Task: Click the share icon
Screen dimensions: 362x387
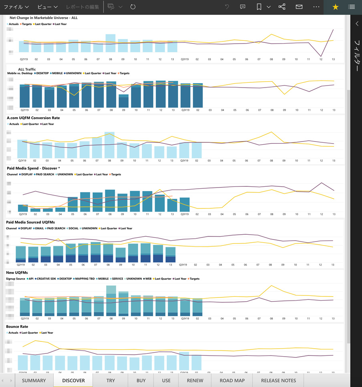Action: (282, 7)
